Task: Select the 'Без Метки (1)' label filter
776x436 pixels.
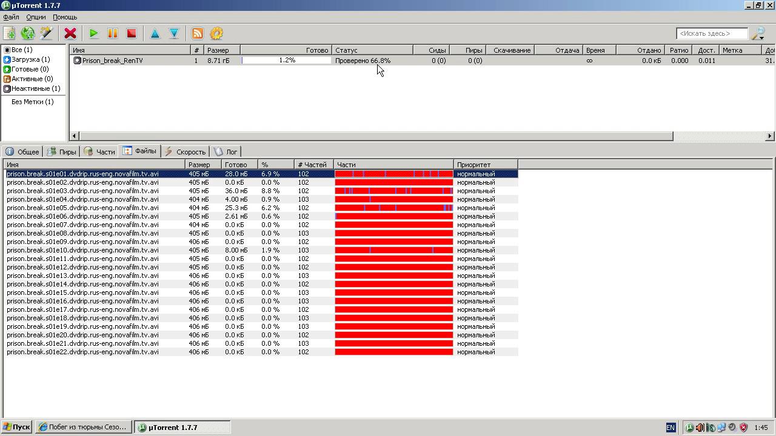Action: [32, 102]
